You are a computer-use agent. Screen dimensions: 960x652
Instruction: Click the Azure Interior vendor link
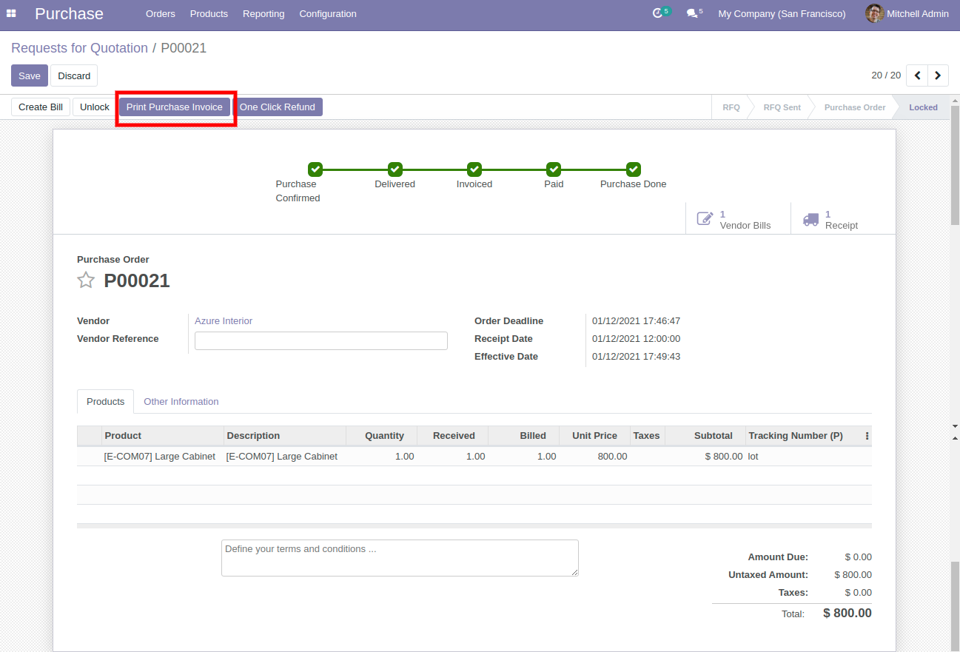224,321
